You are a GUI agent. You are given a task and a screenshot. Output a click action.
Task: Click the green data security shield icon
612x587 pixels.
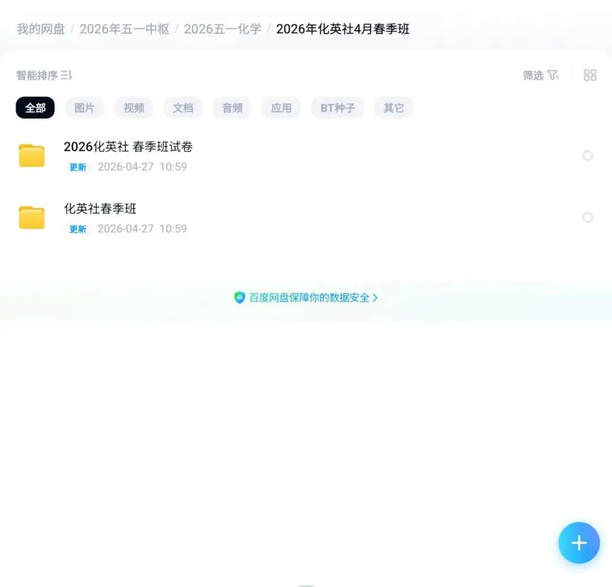point(240,297)
